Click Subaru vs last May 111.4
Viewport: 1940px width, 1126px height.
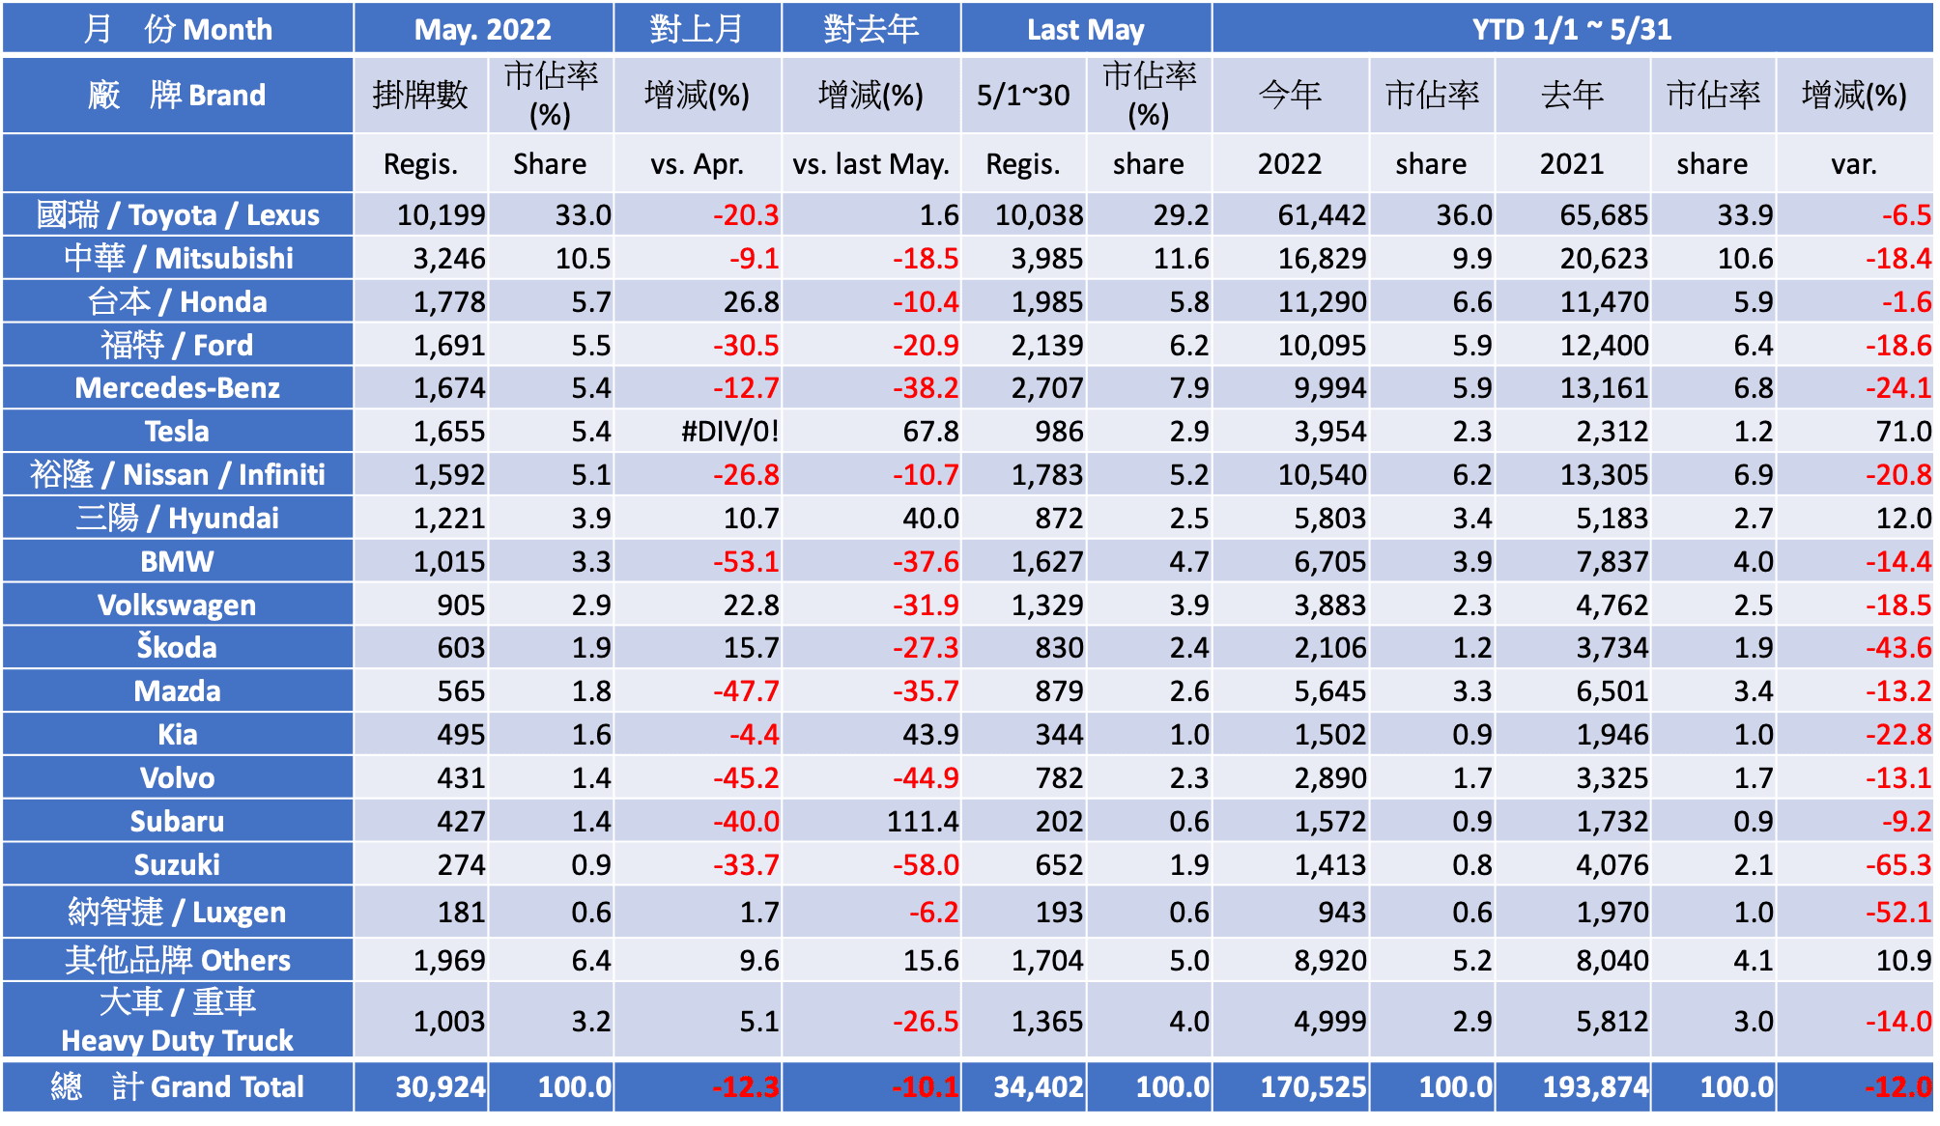point(871,821)
